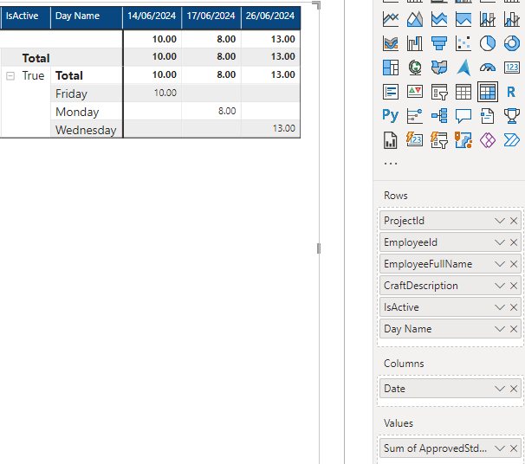Image resolution: width=525 pixels, height=464 pixels.
Task: Click the Day Name column header
Action: (87, 16)
